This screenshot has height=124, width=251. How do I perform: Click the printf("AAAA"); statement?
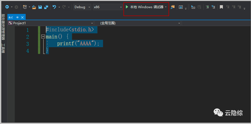[78, 44]
